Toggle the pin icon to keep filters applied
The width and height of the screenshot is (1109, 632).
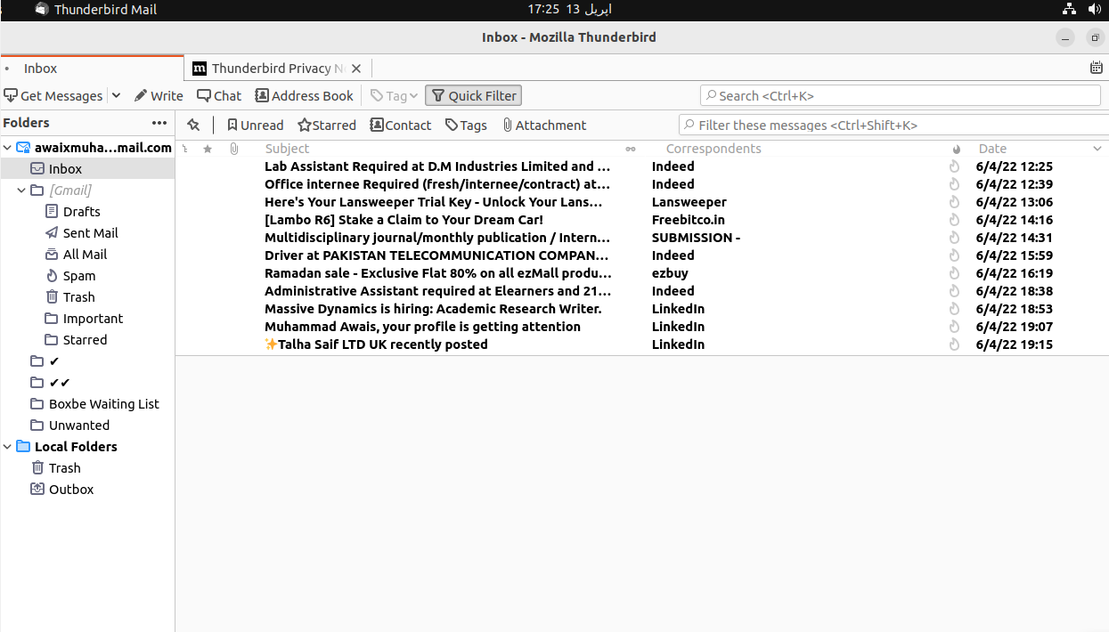pyautogui.click(x=193, y=125)
